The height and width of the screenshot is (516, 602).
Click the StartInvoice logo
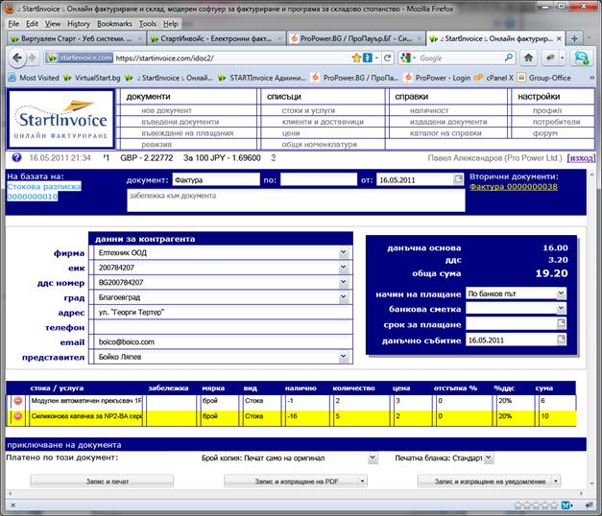pyautogui.click(x=61, y=119)
